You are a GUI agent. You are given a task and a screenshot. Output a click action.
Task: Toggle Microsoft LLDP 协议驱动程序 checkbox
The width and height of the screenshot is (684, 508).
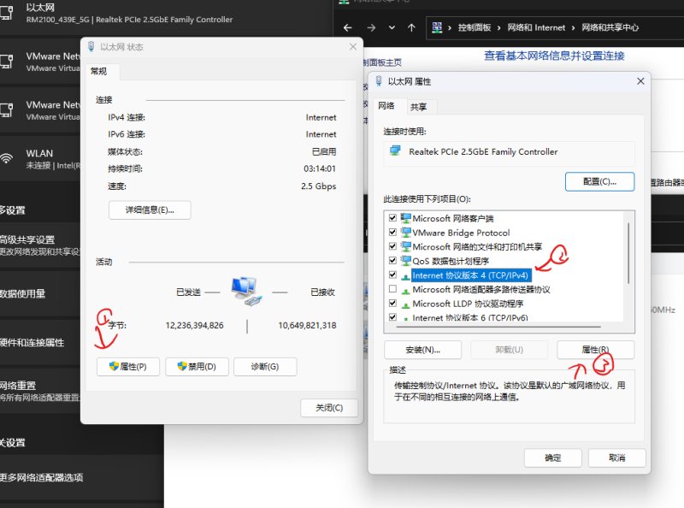pyautogui.click(x=392, y=304)
